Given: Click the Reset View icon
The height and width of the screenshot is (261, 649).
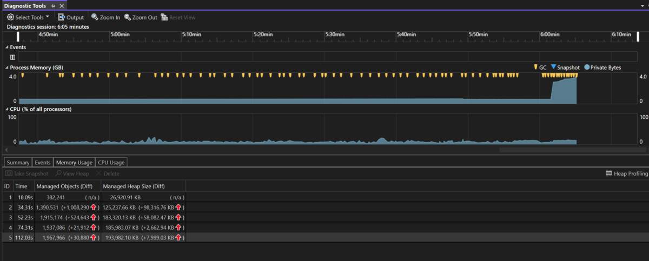Looking at the screenshot, I should (x=164, y=17).
